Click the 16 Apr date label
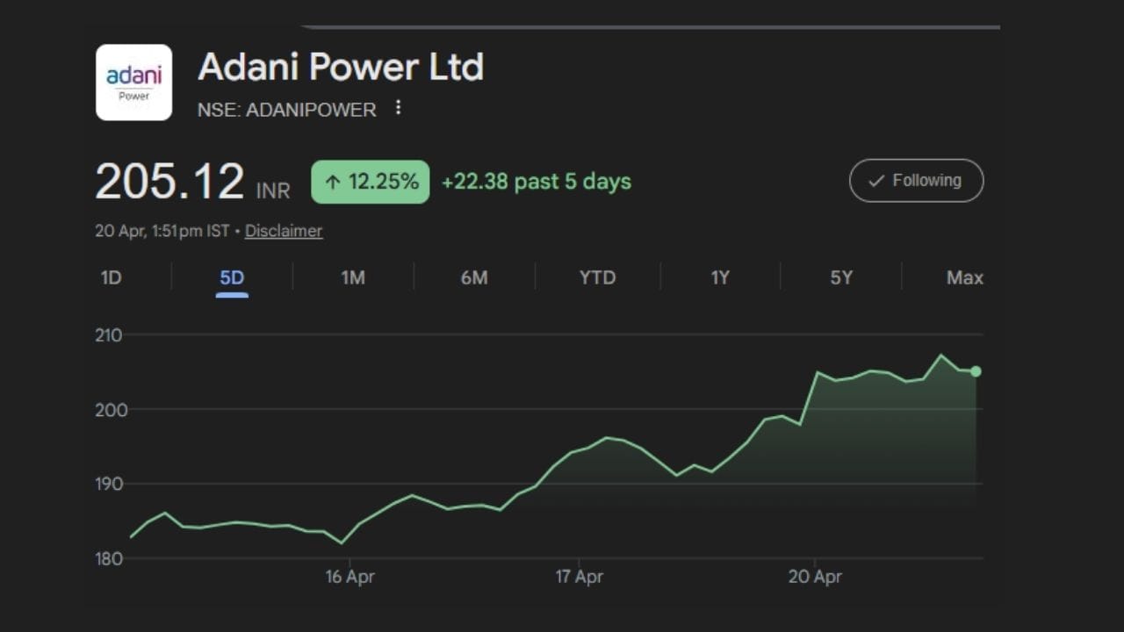This screenshot has height=632, width=1124. [349, 577]
